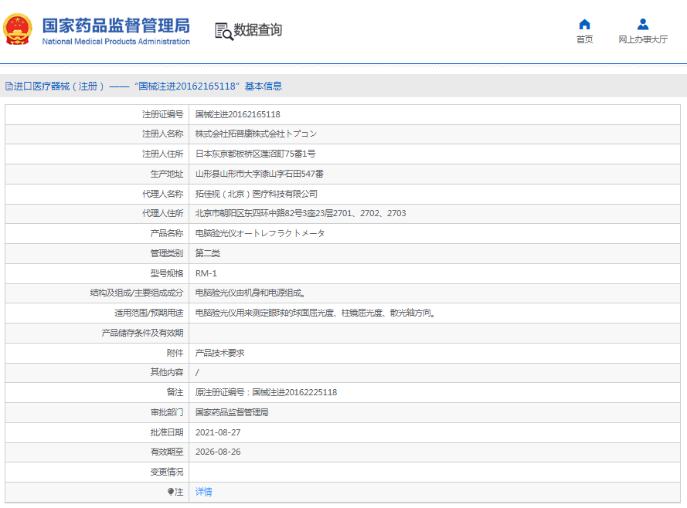
Task: Click the 型号规格 row label
Action: tap(167, 273)
